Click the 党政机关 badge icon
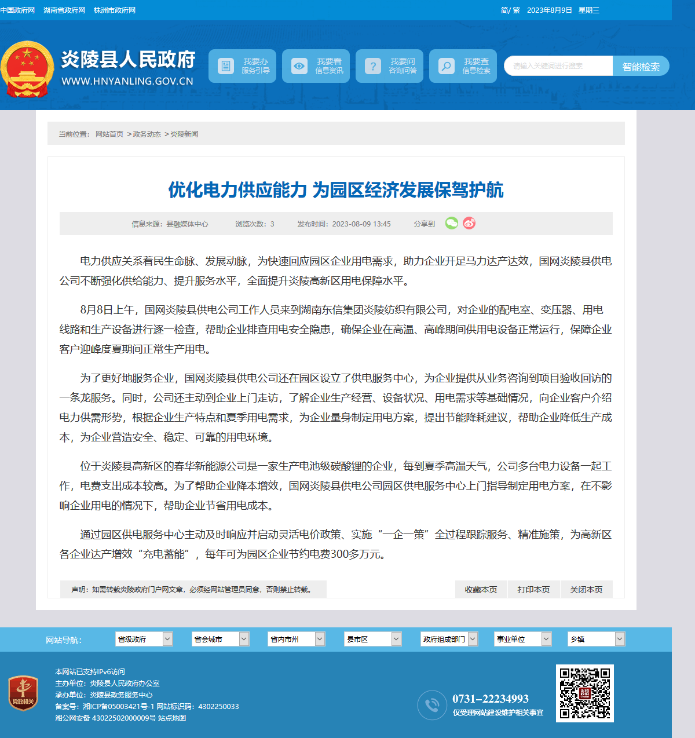Viewport: 695px width, 738px height. coord(23,693)
